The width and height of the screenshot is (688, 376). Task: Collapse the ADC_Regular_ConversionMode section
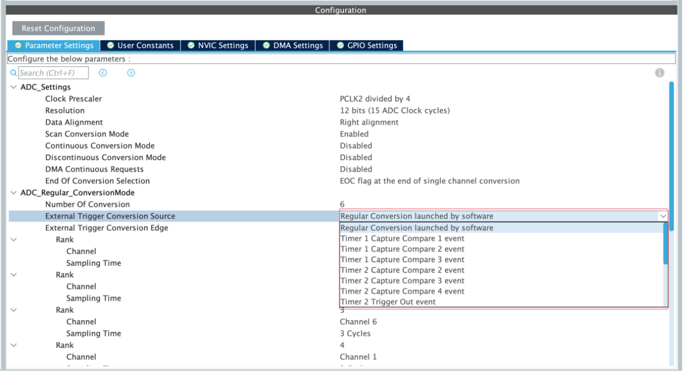tap(13, 193)
